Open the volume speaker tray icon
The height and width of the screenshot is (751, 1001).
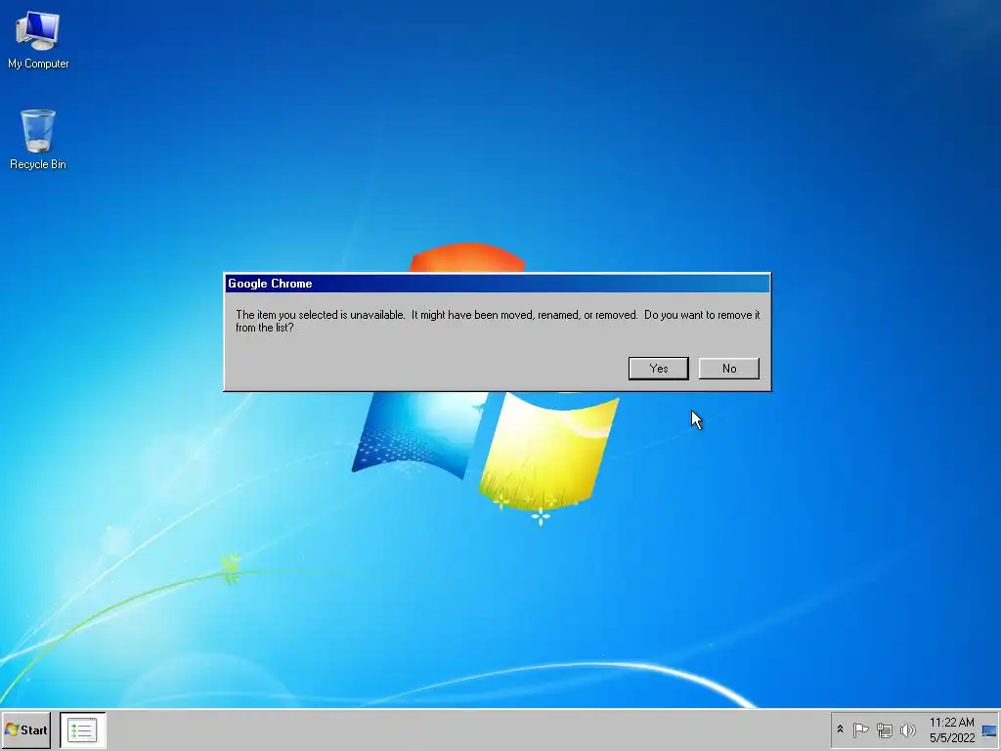coord(907,729)
